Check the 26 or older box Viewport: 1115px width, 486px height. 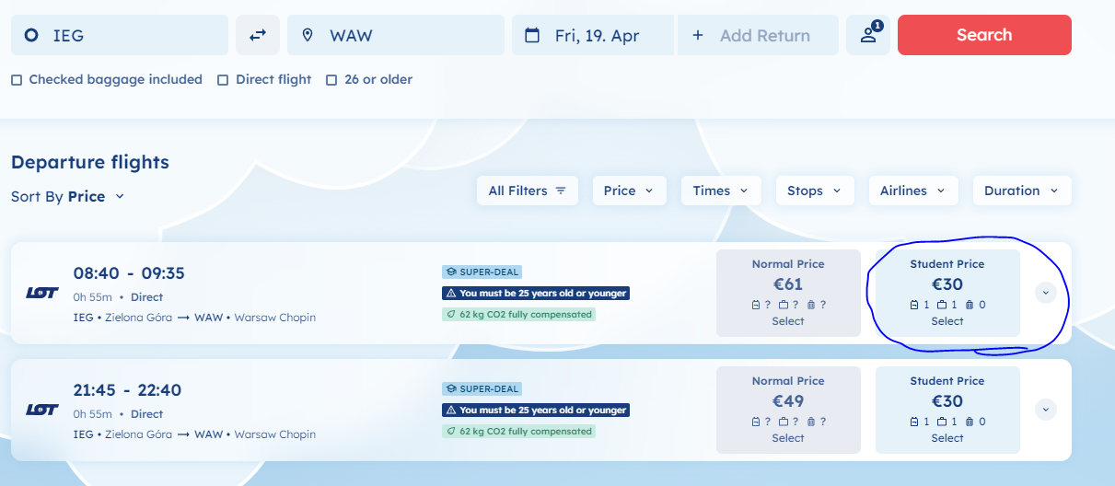[x=331, y=80]
